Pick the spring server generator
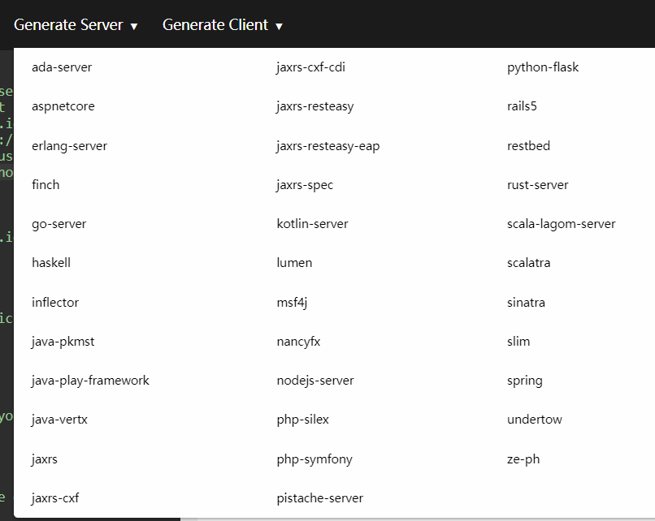 click(524, 381)
